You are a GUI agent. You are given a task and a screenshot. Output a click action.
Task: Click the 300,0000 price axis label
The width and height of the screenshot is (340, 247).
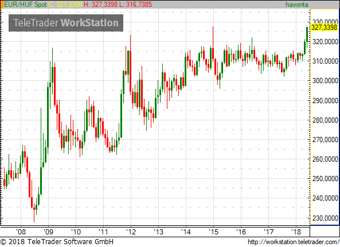coord(325,81)
